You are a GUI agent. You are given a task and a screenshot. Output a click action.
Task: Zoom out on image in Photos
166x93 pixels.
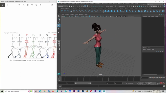[x=24, y=5]
